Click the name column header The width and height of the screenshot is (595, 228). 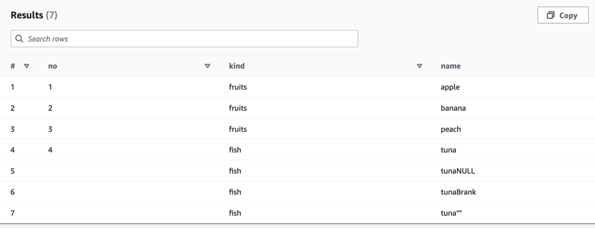click(x=451, y=66)
